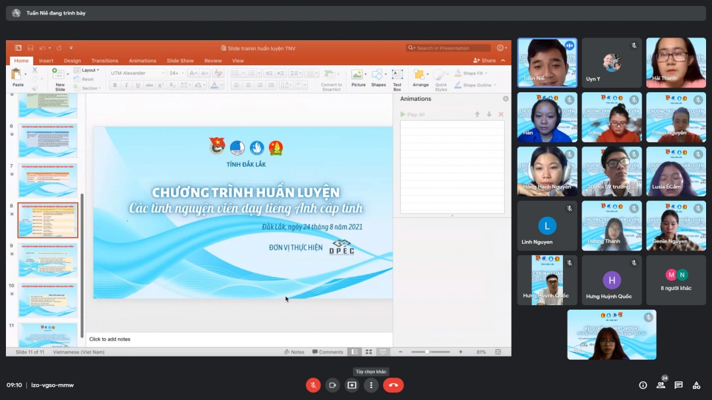Click the present screen button
712x400 pixels.
click(x=352, y=385)
